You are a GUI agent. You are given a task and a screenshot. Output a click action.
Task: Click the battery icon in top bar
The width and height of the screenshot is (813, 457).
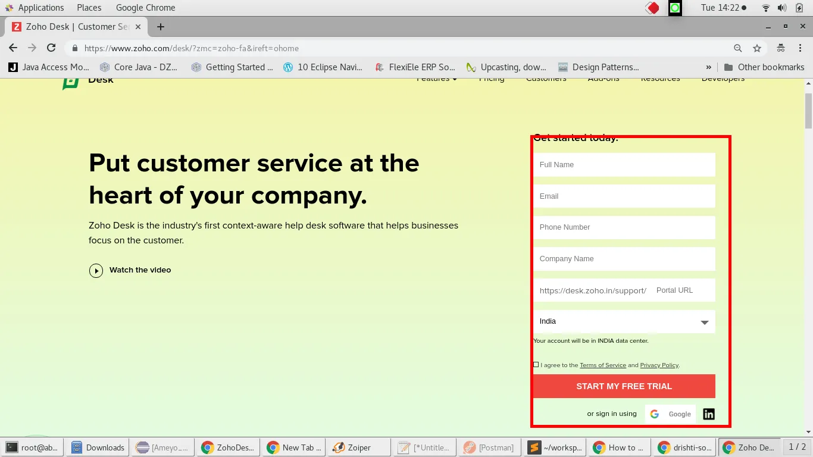[799, 8]
